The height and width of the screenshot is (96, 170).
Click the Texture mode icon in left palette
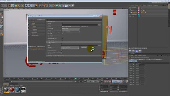pos(2,17)
